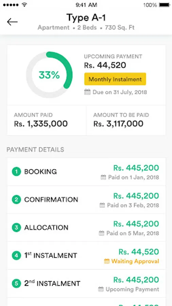This screenshot has height=306, width=172.
Task: Tap the Wi-Fi status icon
Action: click(x=24, y=5)
